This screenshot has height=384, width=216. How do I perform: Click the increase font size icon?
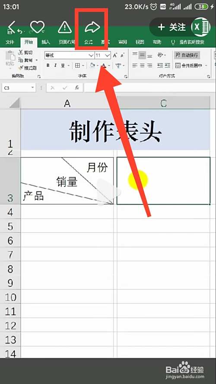tap(115, 55)
